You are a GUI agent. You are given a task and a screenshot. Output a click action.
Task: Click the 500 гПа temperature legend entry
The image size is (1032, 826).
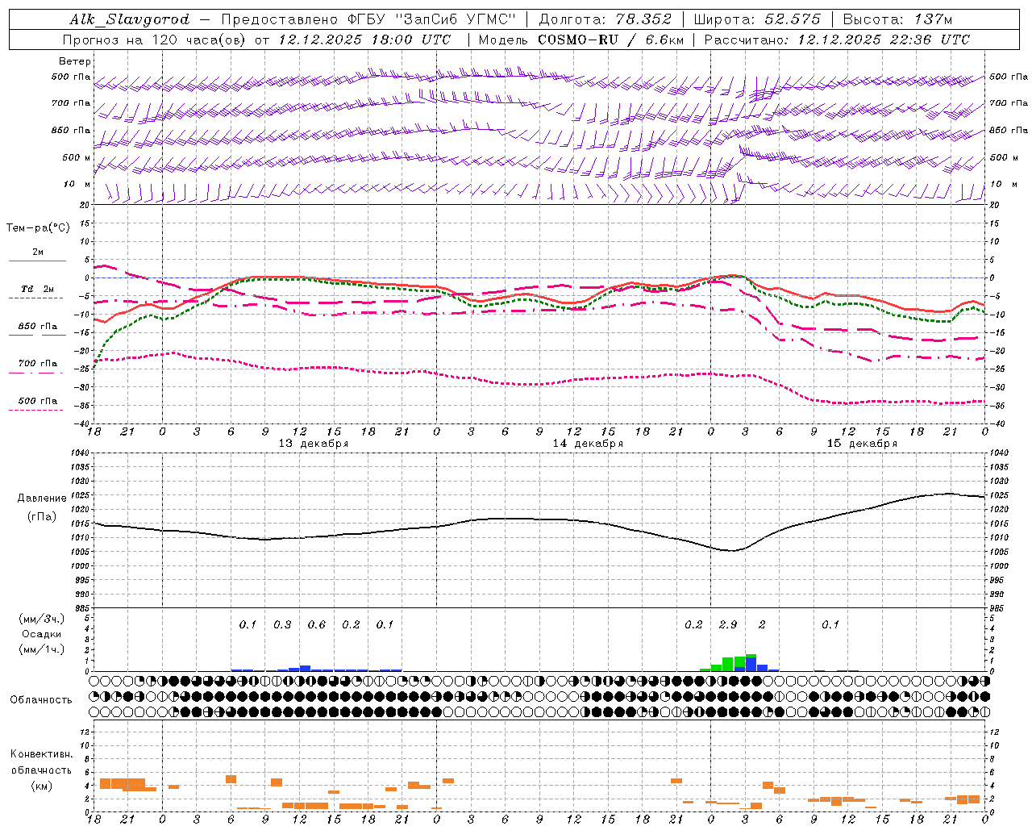38,401
